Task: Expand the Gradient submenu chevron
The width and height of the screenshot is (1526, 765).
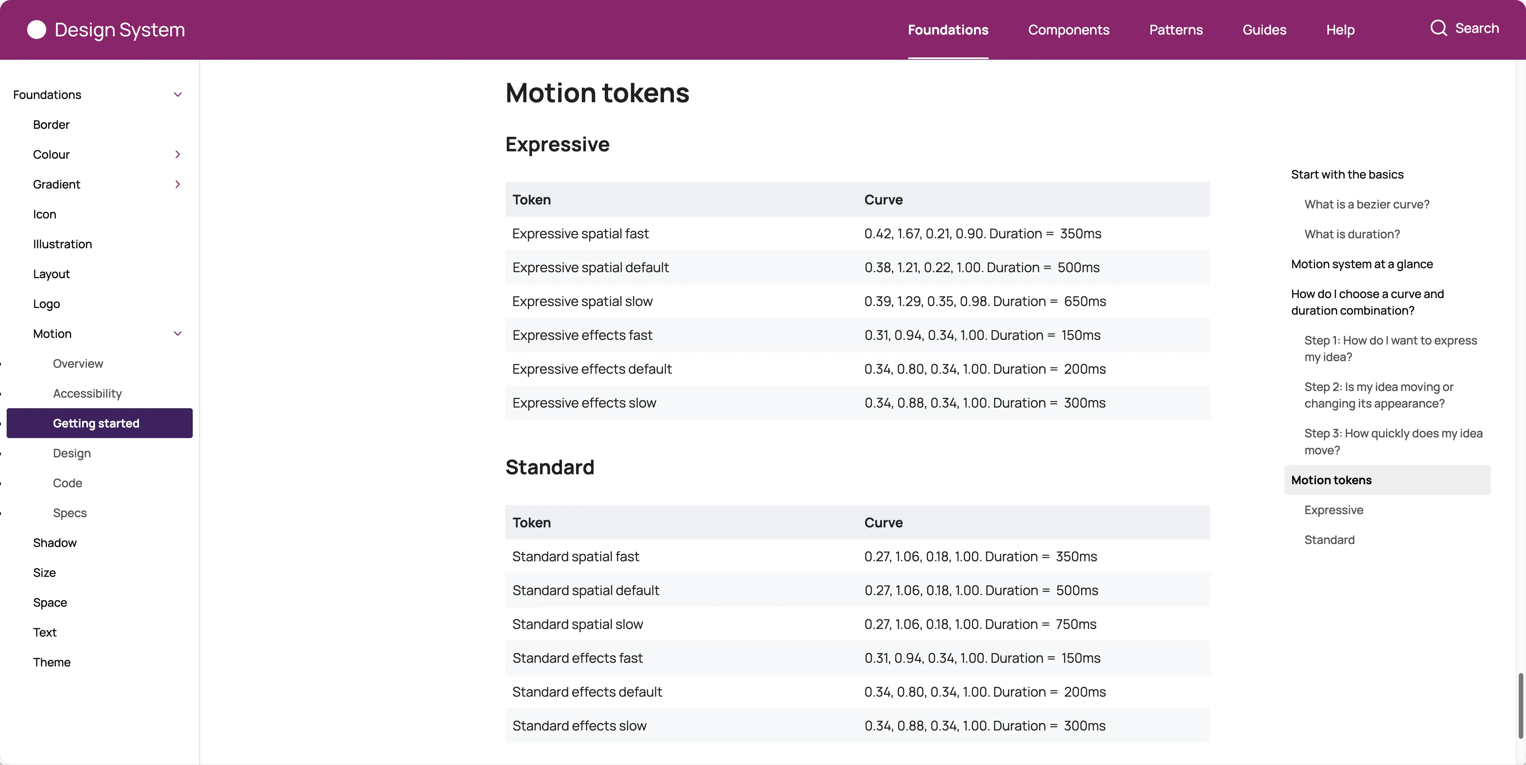Action: pos(177,185)
